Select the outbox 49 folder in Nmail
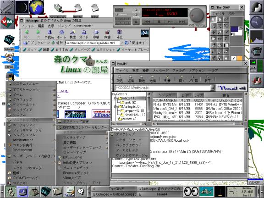The image size is (264, 198). click(127, 119)
